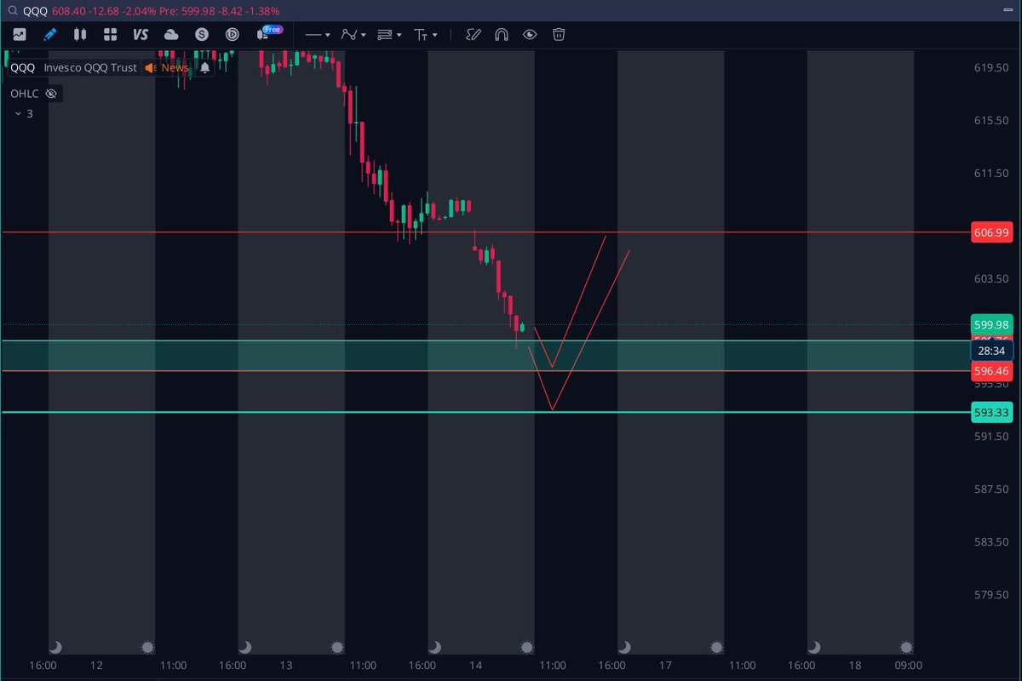Click the 579.50 price axis label
The height and width of the screenshot is (681, 1022).
pos(990,594)
